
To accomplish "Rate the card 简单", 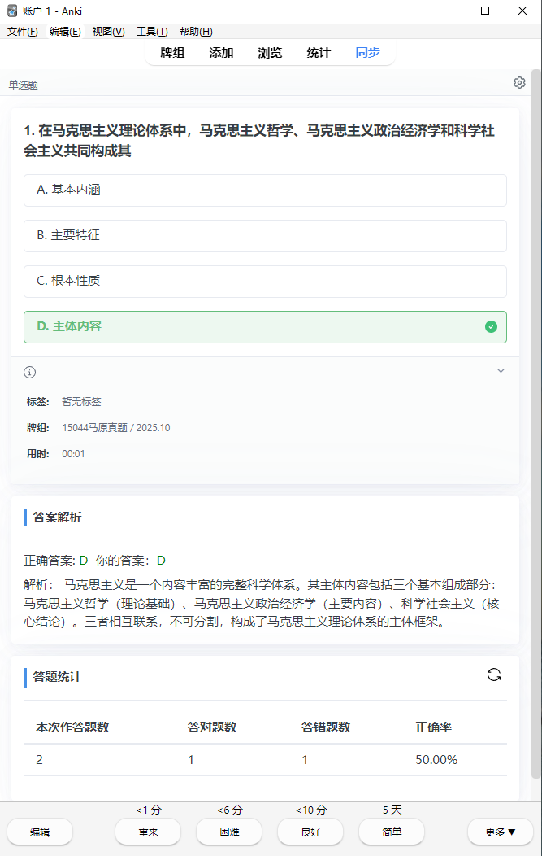I will [392, 832].
